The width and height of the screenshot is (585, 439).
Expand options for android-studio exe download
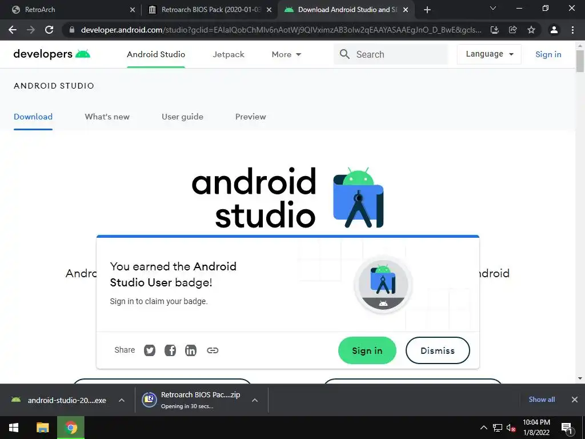[121, 400]
